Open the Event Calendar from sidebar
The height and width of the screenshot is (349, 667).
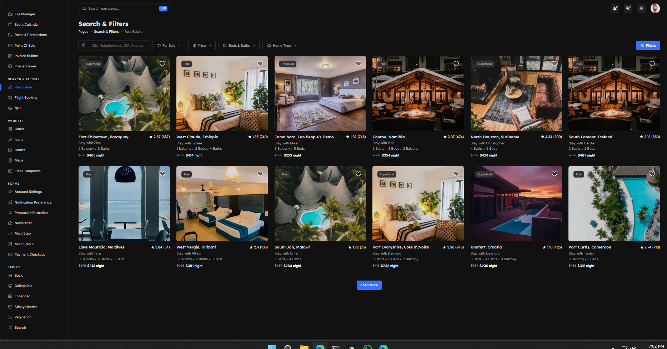[27, 24]
